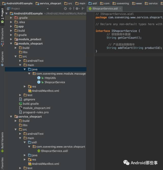Expand the .idea folder
Screen dimensions: 163x170
11,22
